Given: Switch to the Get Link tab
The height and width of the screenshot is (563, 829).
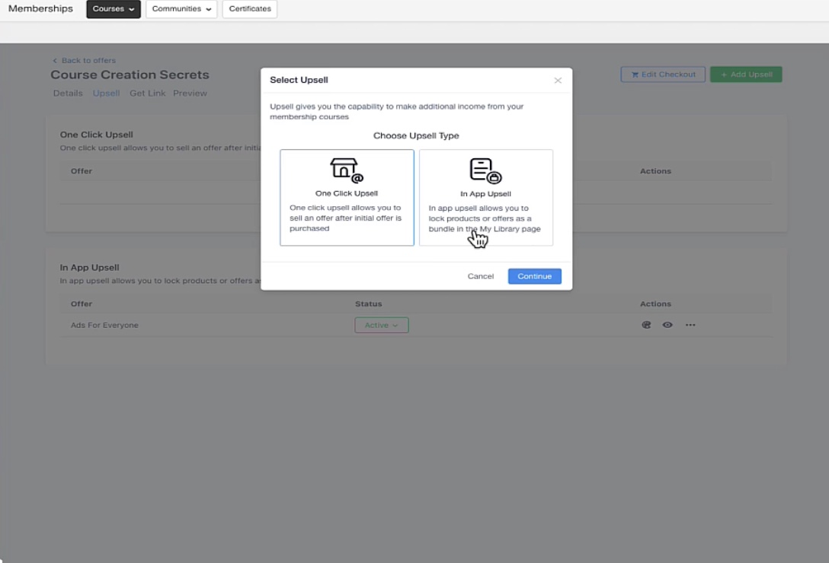Looking at the screenshot, I should [x=148, y=93].
